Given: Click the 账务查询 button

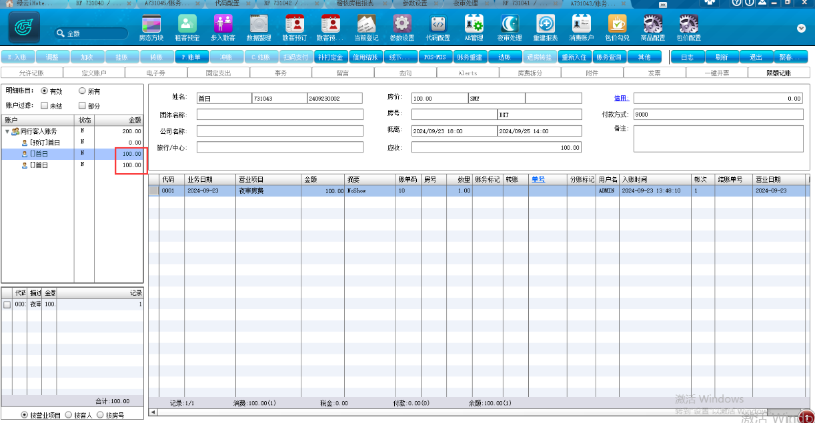Looking at the screenshot, I should [x=608, y=57].
